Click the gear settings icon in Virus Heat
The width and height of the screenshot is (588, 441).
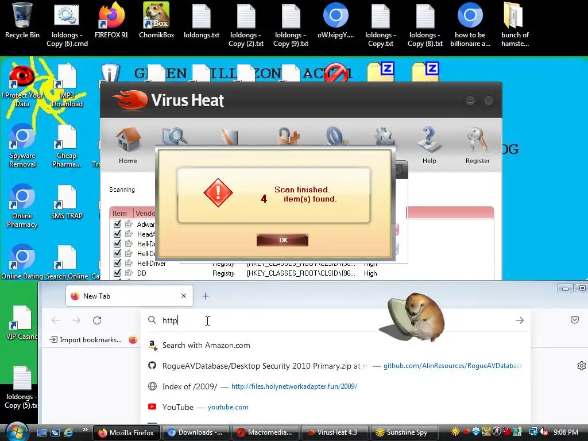[x=384, y=137]
